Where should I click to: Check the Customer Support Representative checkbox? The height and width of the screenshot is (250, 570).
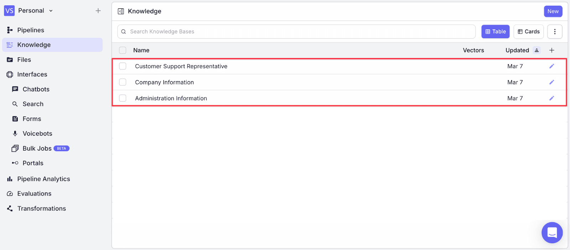[x=123, y=66]
